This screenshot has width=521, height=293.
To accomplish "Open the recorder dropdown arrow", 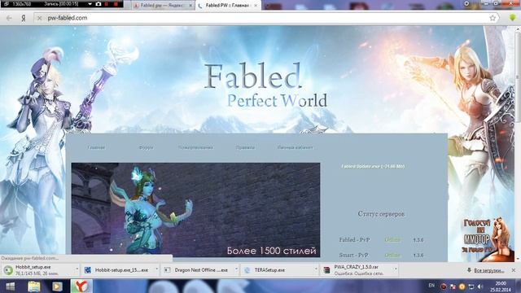I will (x=90, y=4).
